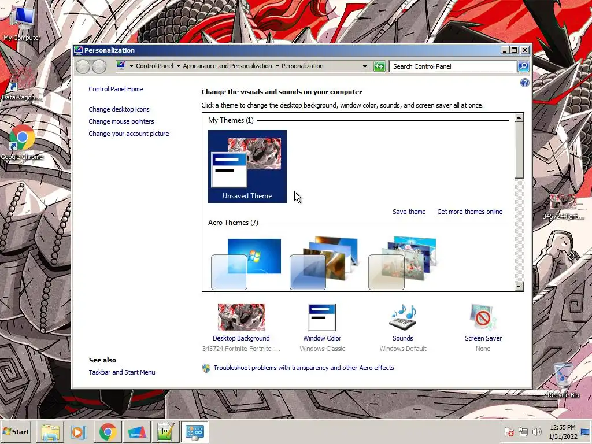Viewport: 592px width, 444px height.
Task: Open the 345724-Fort image file on desktop
Action: (x=563, y=206)
